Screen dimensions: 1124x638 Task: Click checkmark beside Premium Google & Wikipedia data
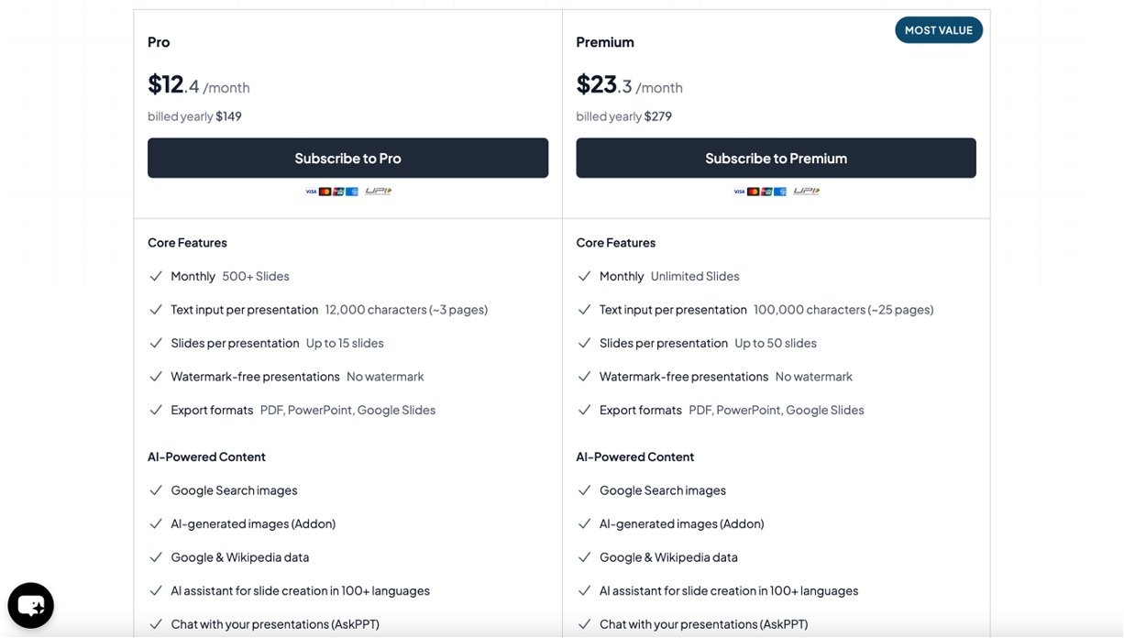pyautogui.click(x=584, y=557)
